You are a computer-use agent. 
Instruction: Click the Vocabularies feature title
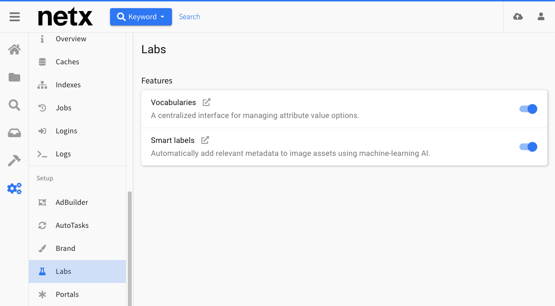[x=173, y=103]
